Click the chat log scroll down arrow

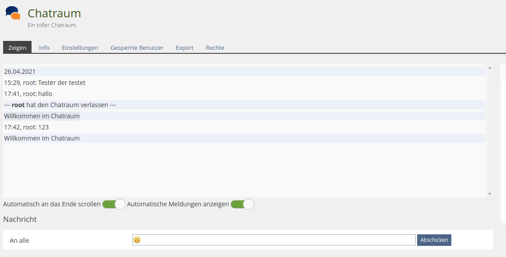point(490,194)
